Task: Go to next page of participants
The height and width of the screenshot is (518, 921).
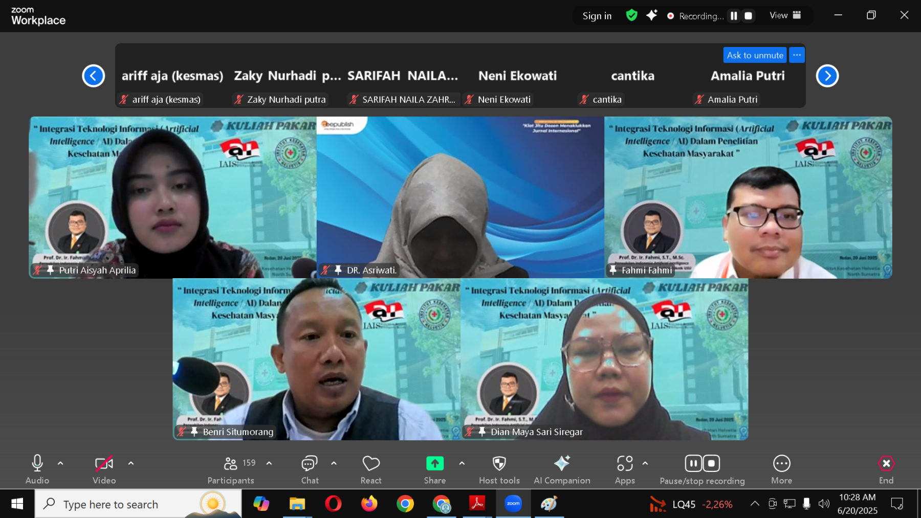Action: point(827,76)
